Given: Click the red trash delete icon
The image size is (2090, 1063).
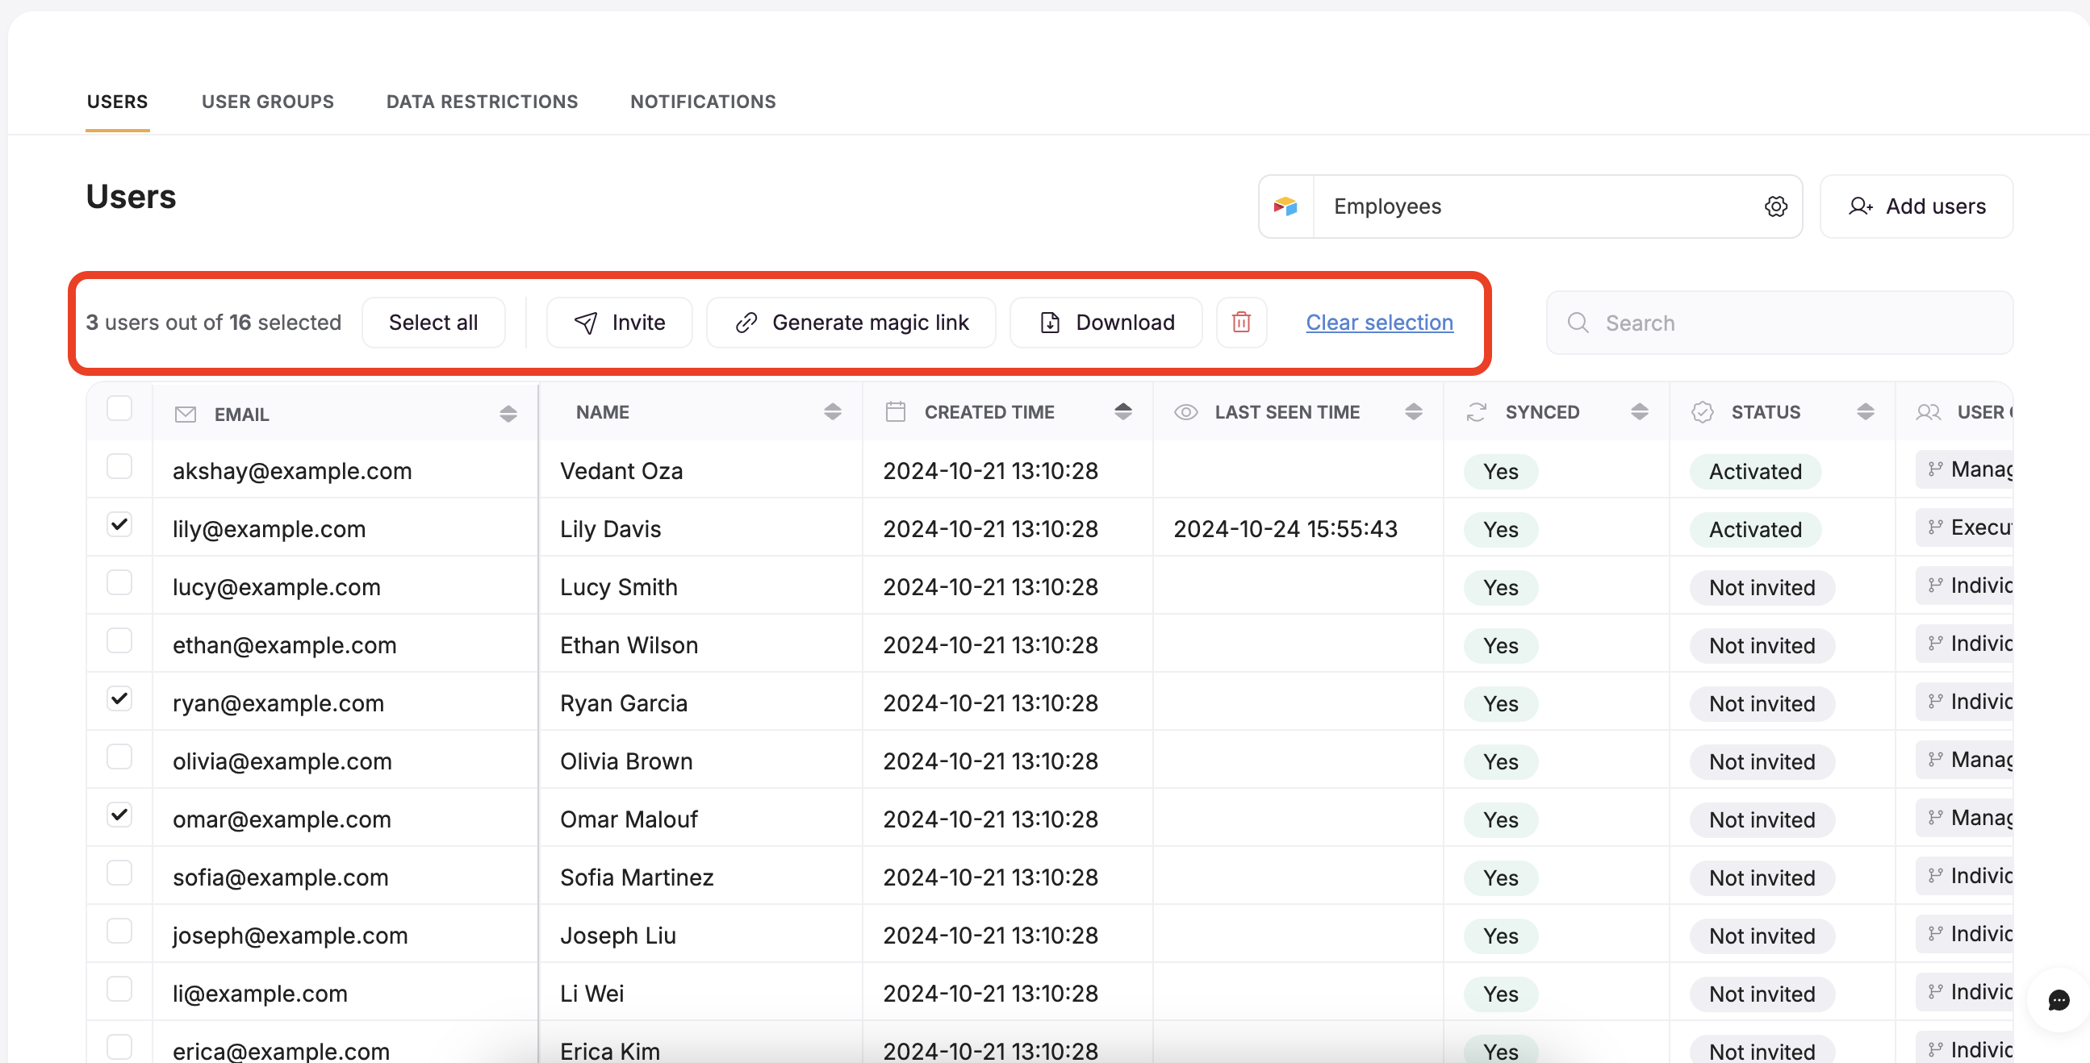Looking at the screenshot, I should pos(1240,322).
